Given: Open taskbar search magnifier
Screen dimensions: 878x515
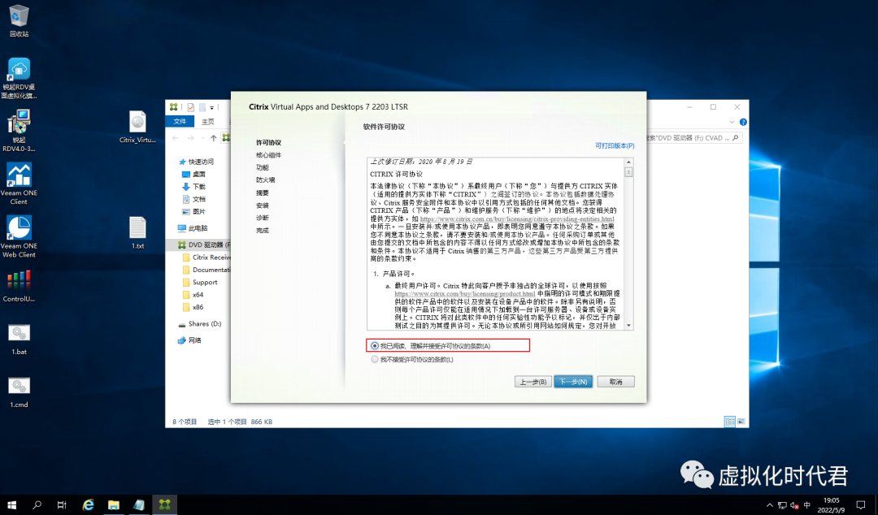Looking at the screenshot, I should 37,505.
